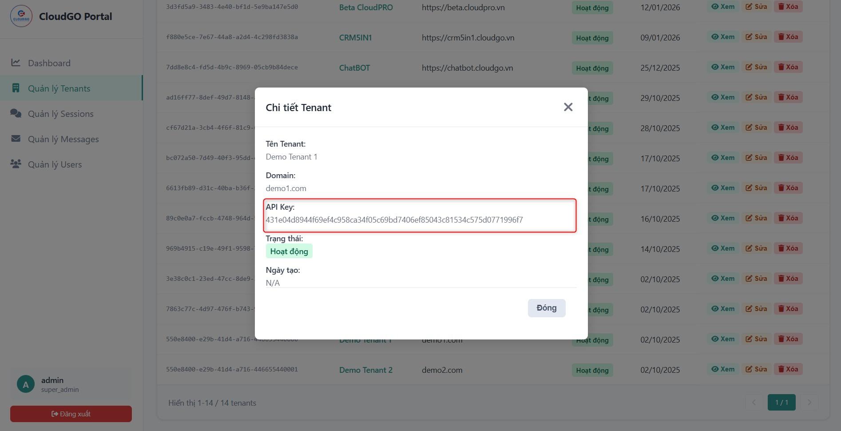The height and width of the screenshot is (431, 841).
Task: Click the admin user avatar
Action: point(26,384)
